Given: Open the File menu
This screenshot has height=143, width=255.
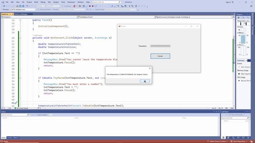Looking at the screenshot, I should (7, 2).
